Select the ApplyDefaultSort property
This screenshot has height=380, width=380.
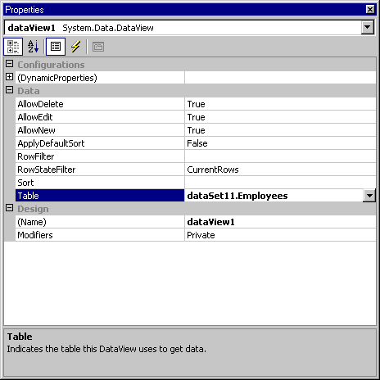(100, 143)
